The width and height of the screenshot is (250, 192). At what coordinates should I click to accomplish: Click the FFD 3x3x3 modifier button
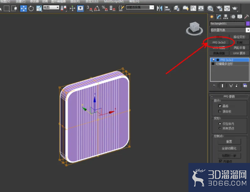click(219, 43)
